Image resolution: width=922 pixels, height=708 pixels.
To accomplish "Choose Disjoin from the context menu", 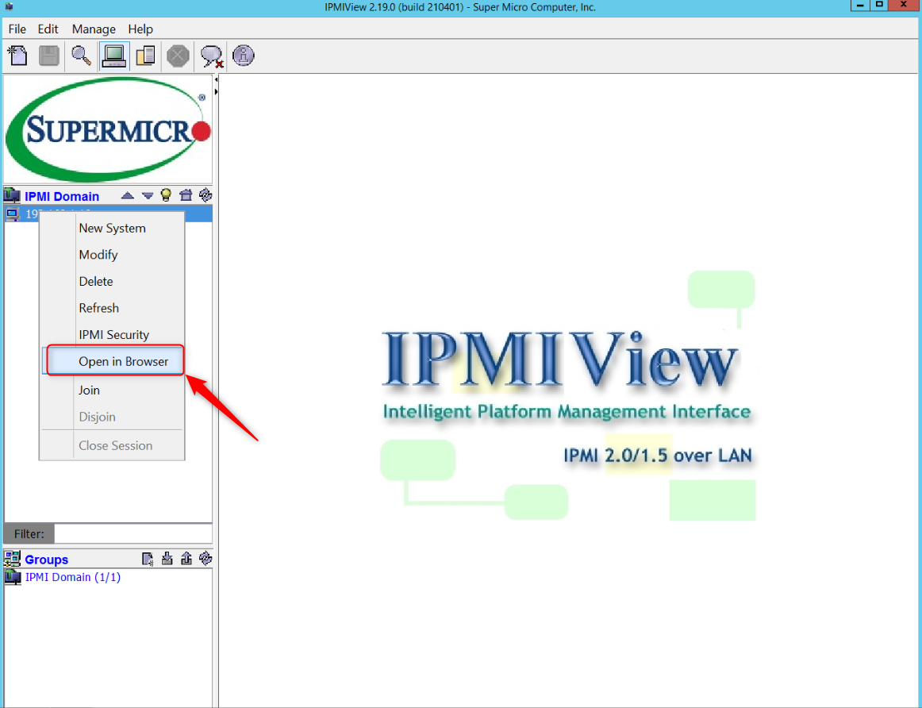I will tap(112, 417).
